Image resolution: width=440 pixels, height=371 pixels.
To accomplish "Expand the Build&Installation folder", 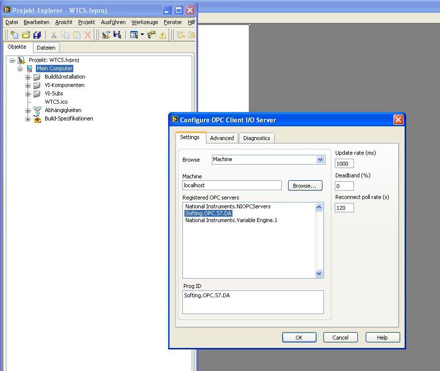I will [x=28, y=77].
